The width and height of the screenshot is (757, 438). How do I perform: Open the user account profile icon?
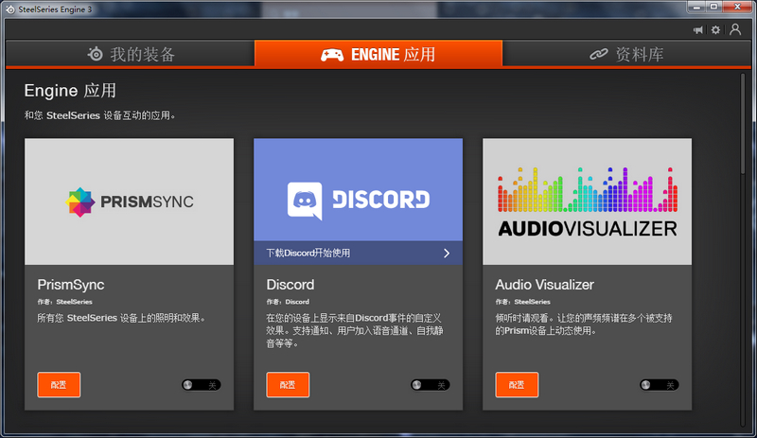(735, 29)
